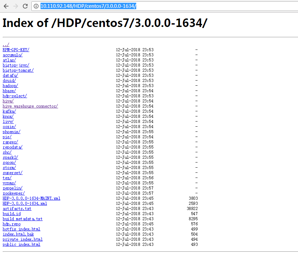Click the browser forward arrow
Image resolution: width=298 pixels, height=253 pixels.
(16, 6)
